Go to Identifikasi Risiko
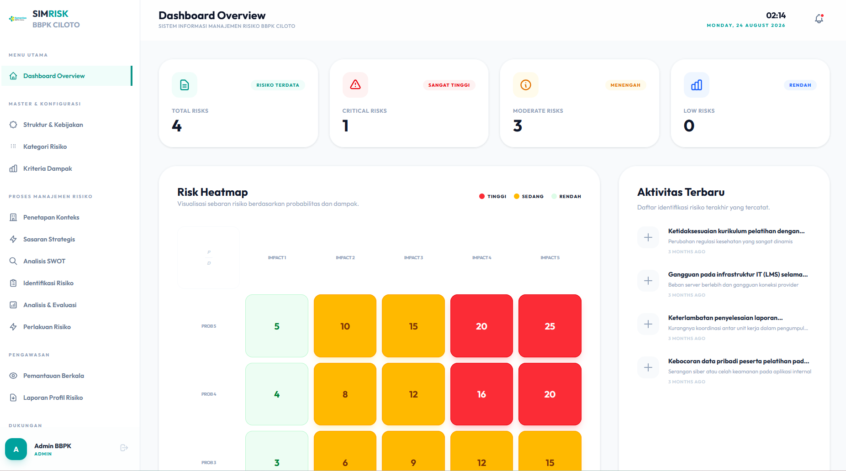Image resolution: width=846 pixels, height=471 pixels. (x=67, y=283)
